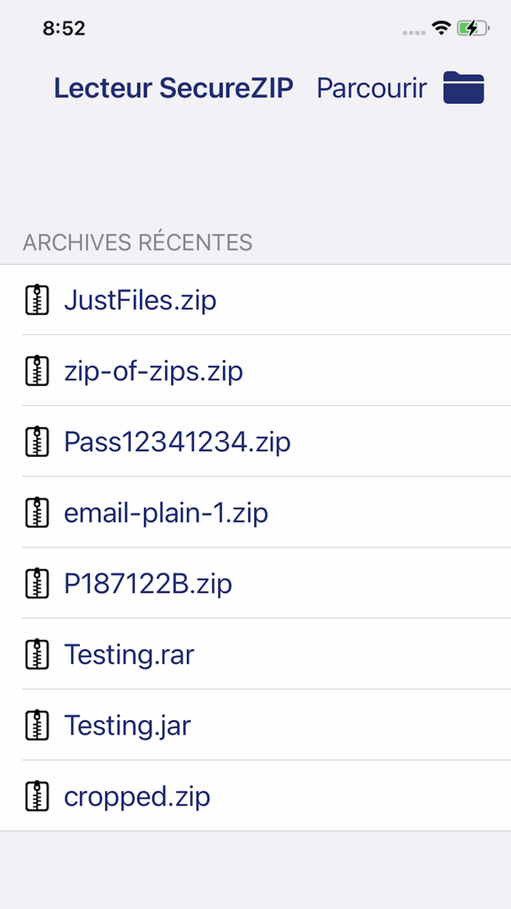Open the zip-of-zips.zip archive

[x=153, y=370]
